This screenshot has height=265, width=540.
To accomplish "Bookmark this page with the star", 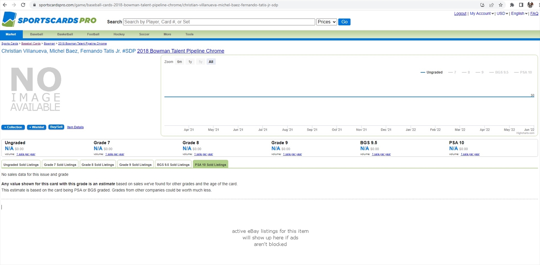I will tap(501, 5).
